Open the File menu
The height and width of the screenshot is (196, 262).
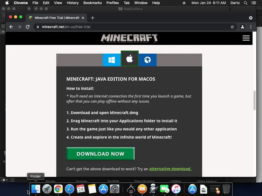point(35,3)
